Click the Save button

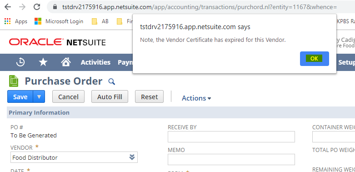(20, 97)
